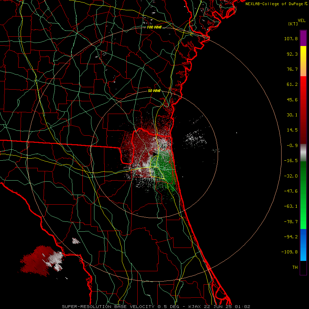
Task: Pick the purple segment of the color bar
Action: [303, 38]
